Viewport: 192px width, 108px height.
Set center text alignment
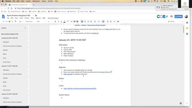point(85,22)
